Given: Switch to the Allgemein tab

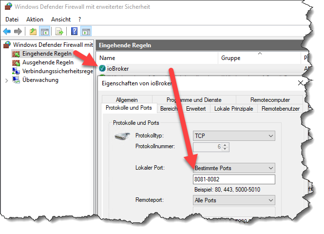Looking at the screenshot, I should 127,100.
